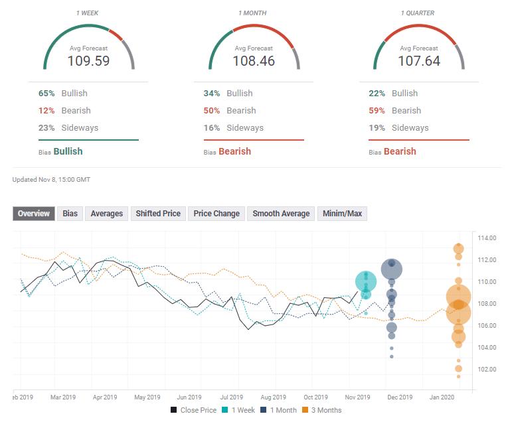Image resolution: width=510 pixels, height=422 pixels.
Task: Select the Minim/Max tab
Action: (342, 214)
